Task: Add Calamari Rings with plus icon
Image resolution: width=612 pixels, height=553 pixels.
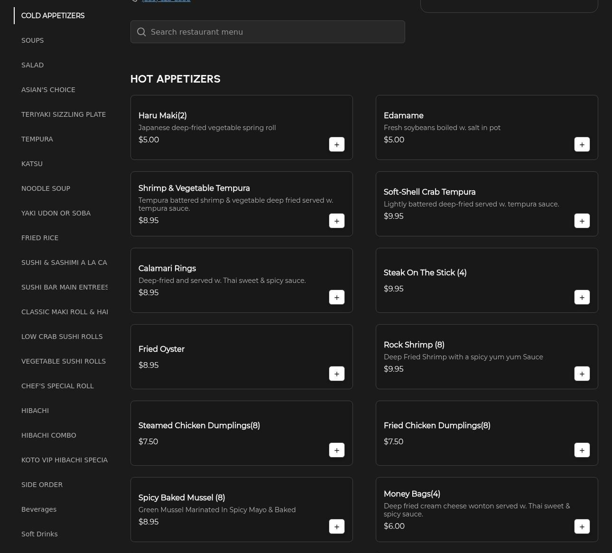Action: pyautogui.click(x=336, y=298)
